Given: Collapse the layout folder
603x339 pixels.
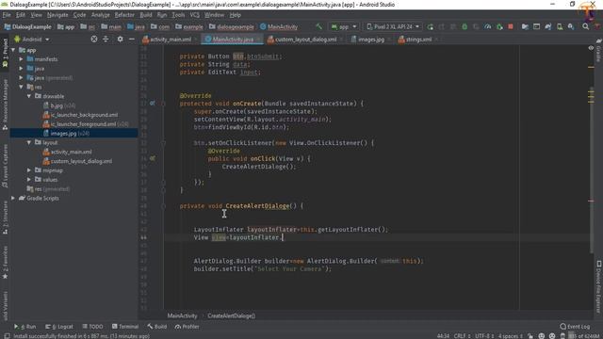Looking at the screenshot, I should click(x=29, y=142).
